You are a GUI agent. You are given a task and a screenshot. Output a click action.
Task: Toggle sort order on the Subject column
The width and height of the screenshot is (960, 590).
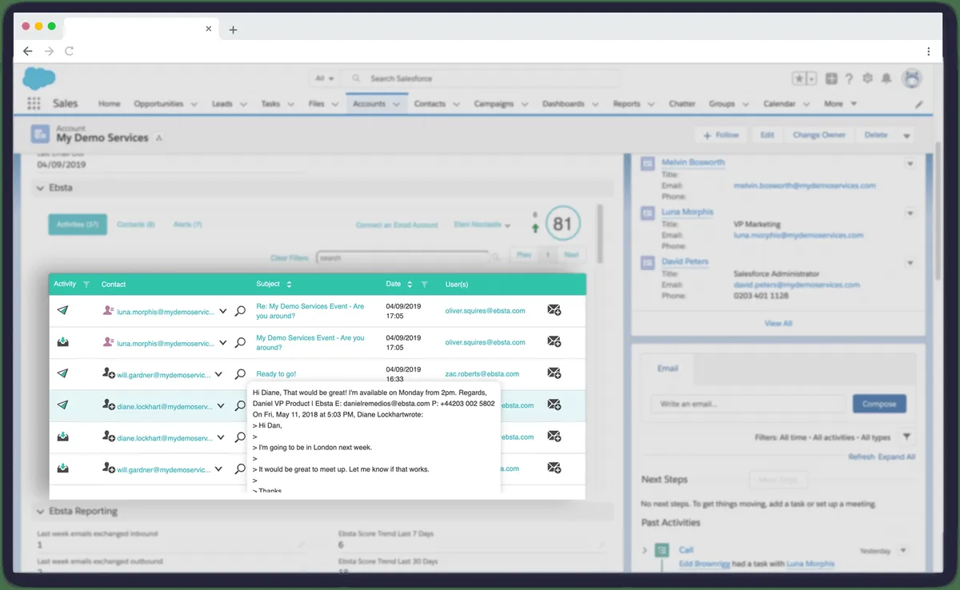pyautogui.click(x=289, y=284)
